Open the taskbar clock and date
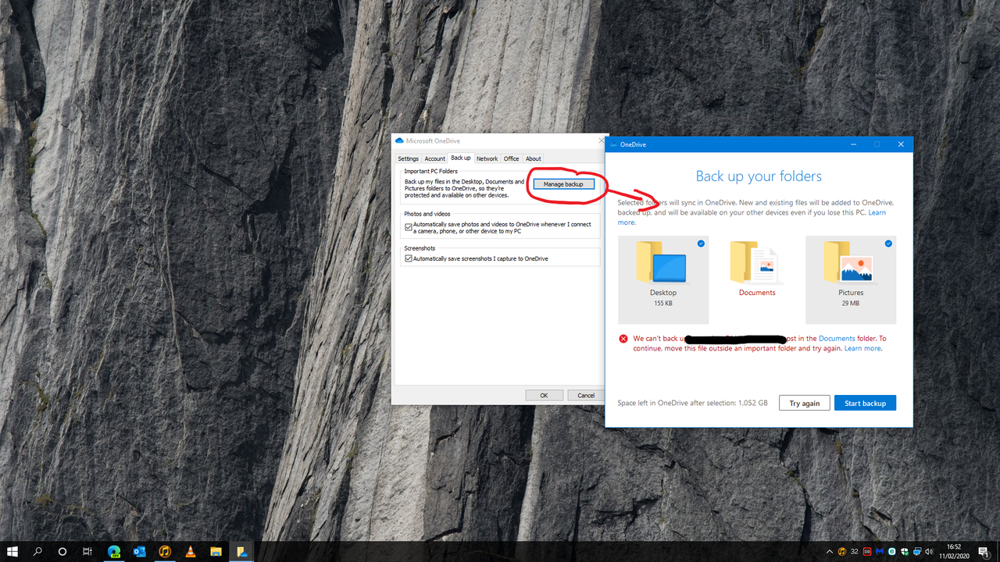This screenshot has width=1000, height=562. (954, 551)
